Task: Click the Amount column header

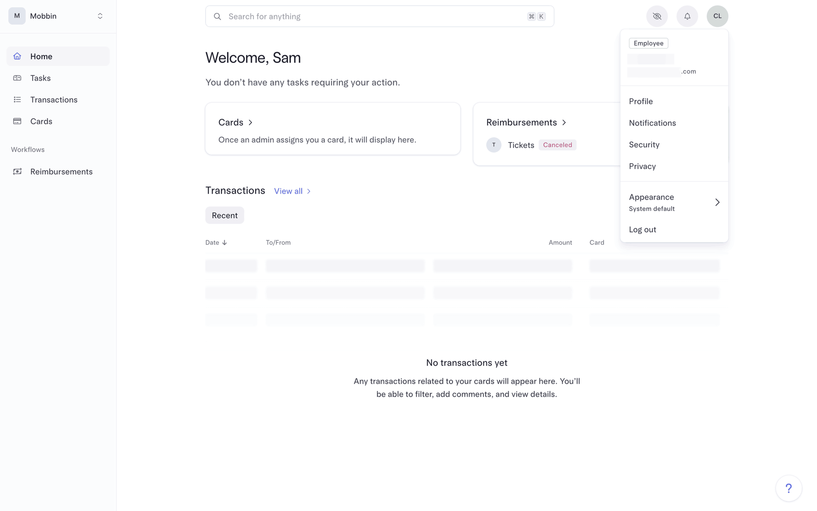Action: (x=560, y=243)
